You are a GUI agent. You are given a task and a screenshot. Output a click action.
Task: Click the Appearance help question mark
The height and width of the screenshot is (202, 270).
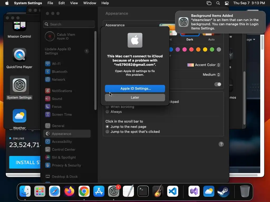click(x=221, y=144)
